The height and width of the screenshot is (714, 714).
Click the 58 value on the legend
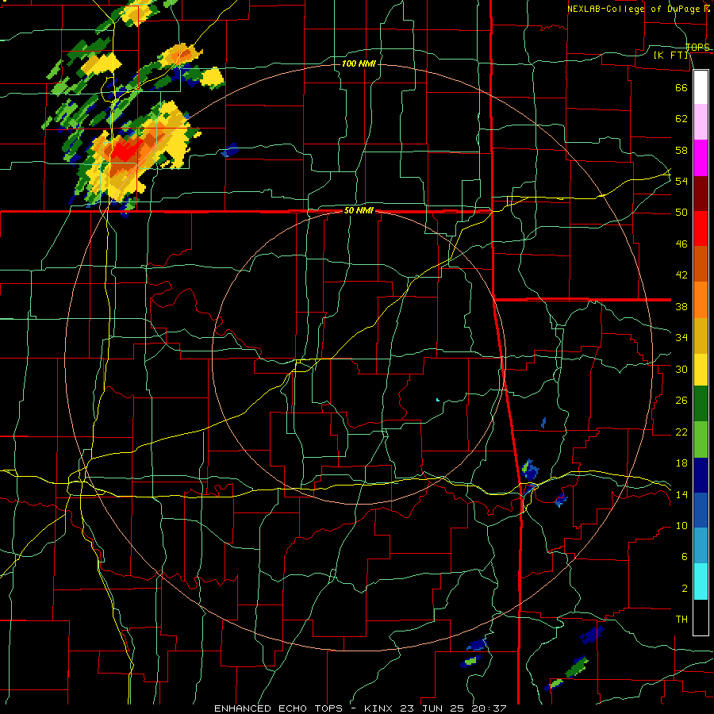pyautogui.click(x=681, y=150)
